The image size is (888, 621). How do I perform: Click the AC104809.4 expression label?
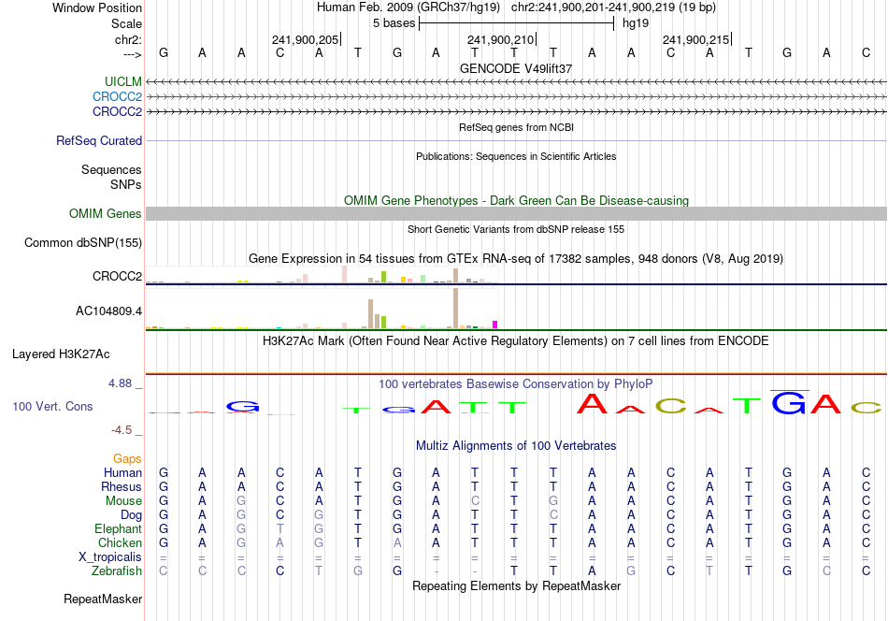108,311
